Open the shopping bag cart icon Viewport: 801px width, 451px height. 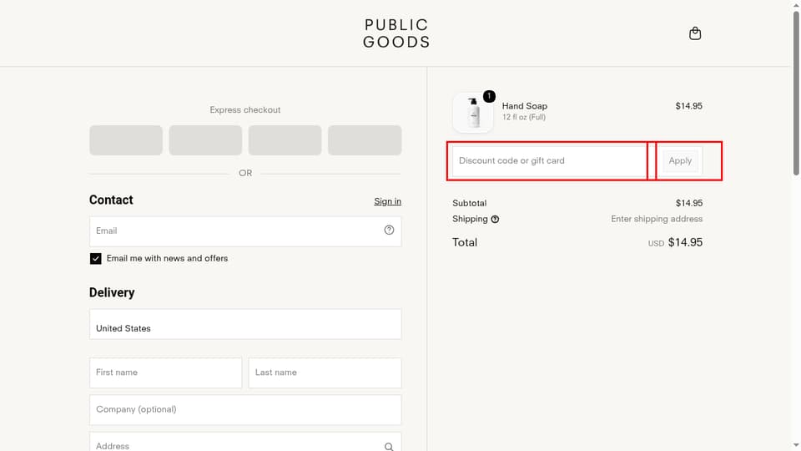(695, 33)
